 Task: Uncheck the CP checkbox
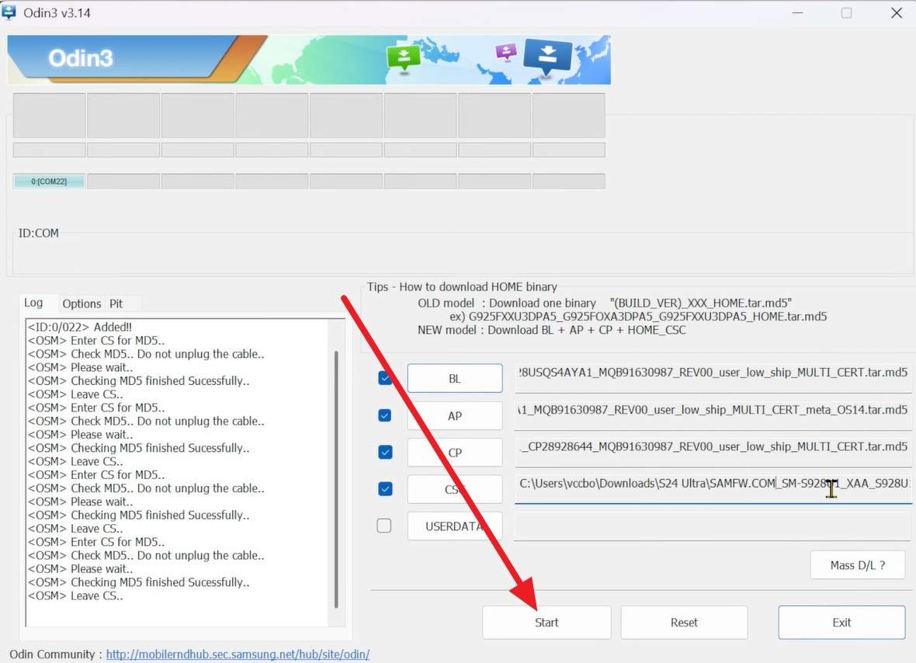click(385, 452)
